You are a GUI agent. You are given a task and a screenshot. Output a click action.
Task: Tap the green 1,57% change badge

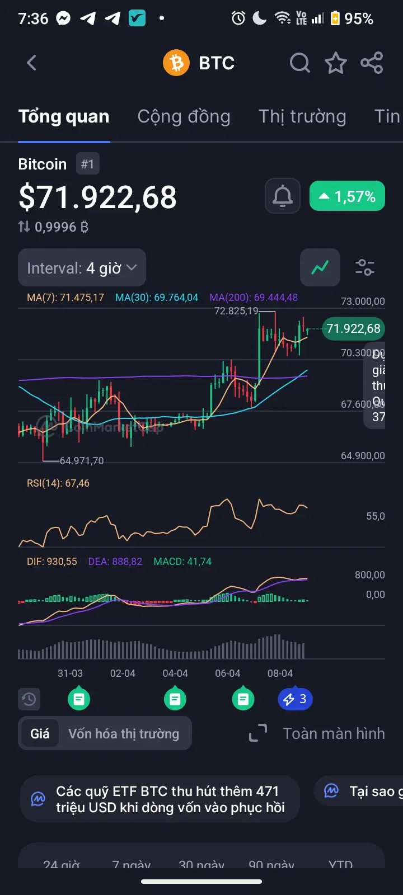347,196
